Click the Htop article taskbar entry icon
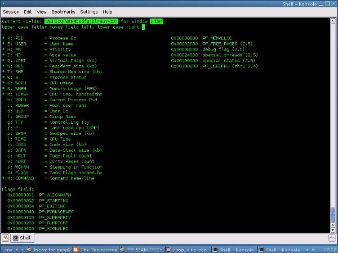 point(168,250)
